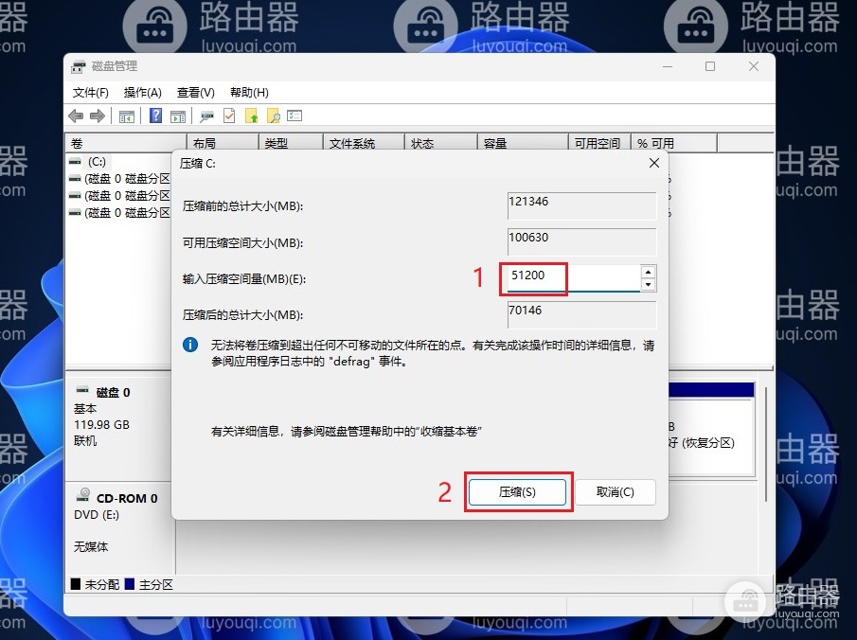The width and height of the screenshot is (857, 640).
Task: Click the checklist settings toolbar icon
Action: coord(295,116)
